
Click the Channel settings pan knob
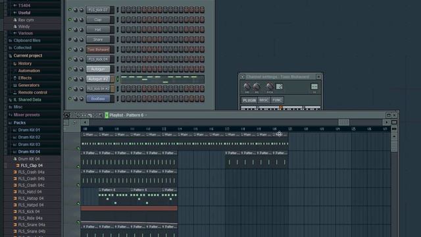click(x=247, y=86)
